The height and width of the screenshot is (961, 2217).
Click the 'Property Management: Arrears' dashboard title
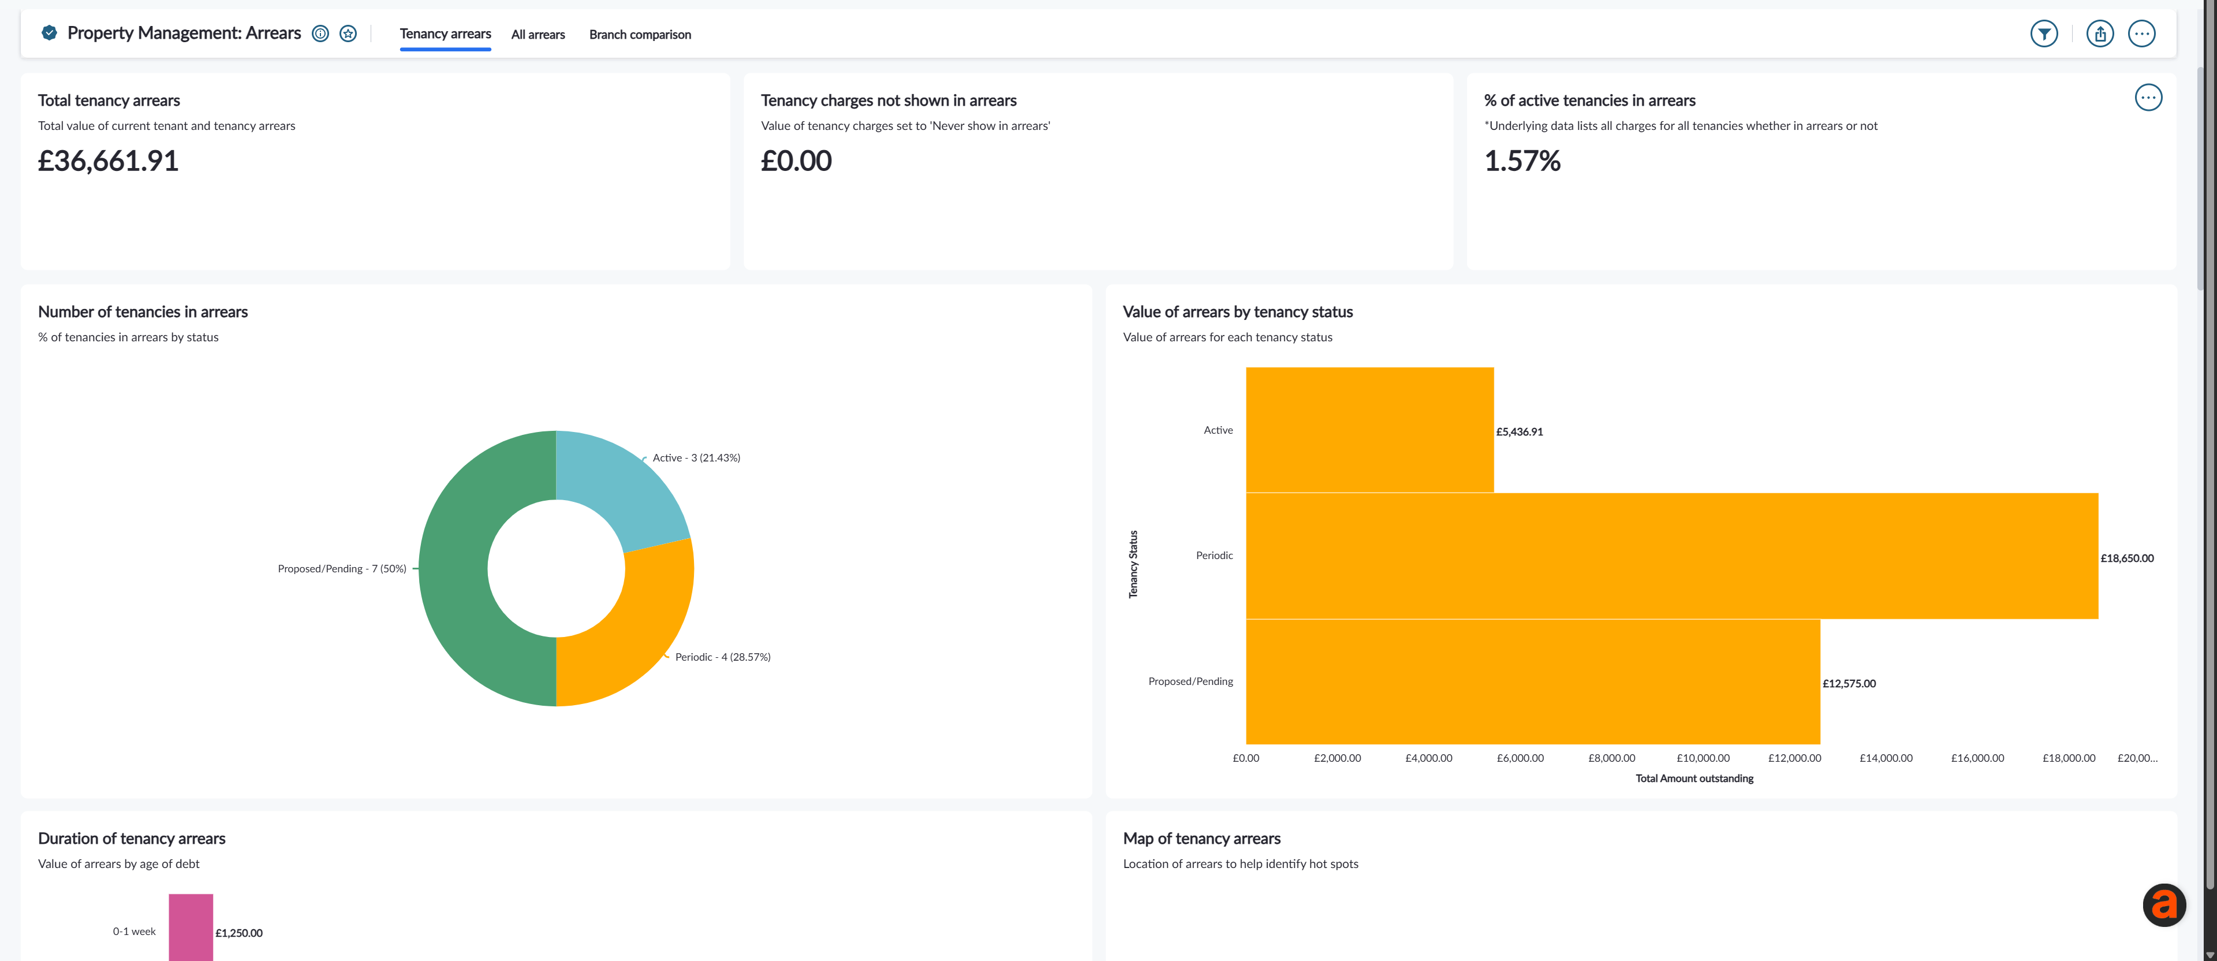click(184, 33)
